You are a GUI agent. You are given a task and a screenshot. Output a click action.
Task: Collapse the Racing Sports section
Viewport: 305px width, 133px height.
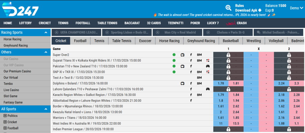[x=46, y=33]
